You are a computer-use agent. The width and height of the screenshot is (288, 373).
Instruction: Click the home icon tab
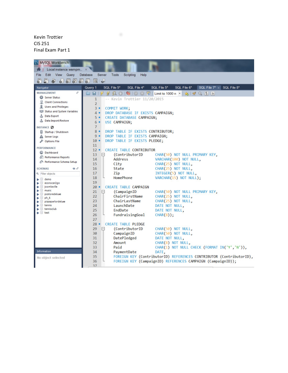point(39,69)
